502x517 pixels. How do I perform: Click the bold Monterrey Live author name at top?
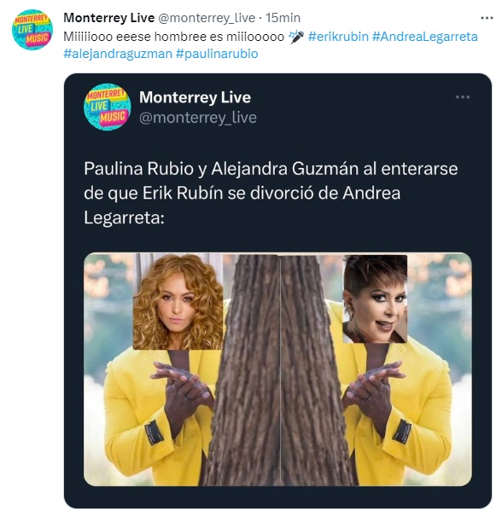[x=109, y=18]
